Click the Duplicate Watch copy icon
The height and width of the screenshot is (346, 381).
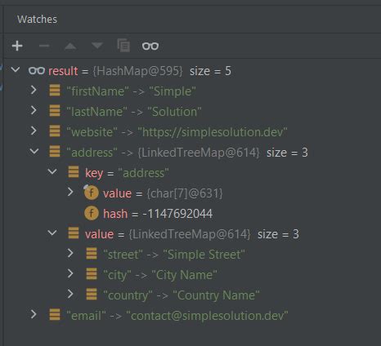123,45
